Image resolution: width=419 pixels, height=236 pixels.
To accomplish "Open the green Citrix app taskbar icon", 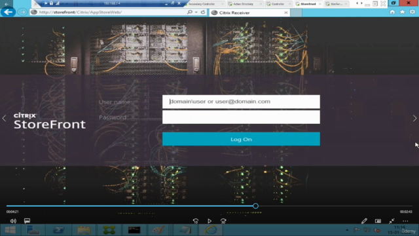I will click(109, 230).
